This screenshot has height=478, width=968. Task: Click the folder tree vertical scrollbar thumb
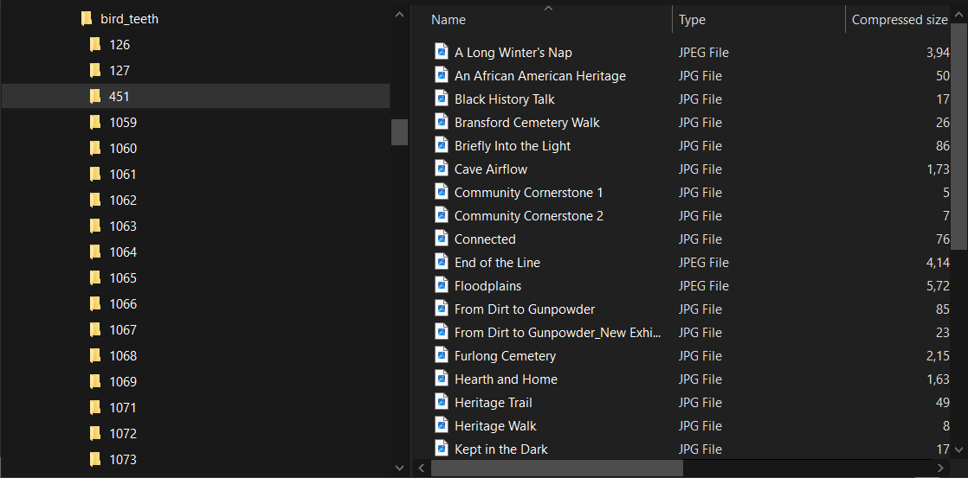tap(400, 132)
